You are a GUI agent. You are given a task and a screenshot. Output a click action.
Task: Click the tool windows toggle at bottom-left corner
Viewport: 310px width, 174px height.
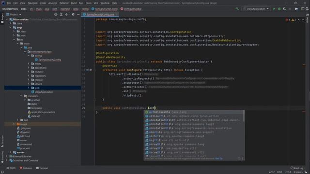click(x=2, y=172)
